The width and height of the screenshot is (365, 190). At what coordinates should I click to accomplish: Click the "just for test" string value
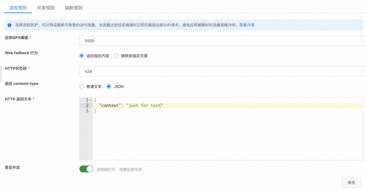(x=144, y=105)
